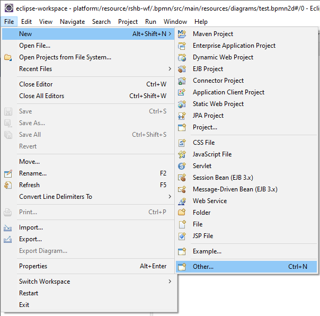This screenshot has height=316, width=320.
Task: Click the Maven Project icon
Action: coord(182,34)
